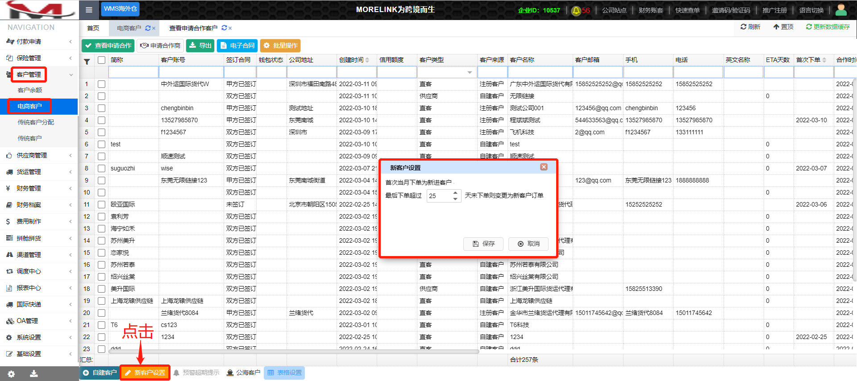Image resolution: width=857 pixels, height=381 pixels.
Task: Check the checkbox for row 6 test
Action: 102,144
